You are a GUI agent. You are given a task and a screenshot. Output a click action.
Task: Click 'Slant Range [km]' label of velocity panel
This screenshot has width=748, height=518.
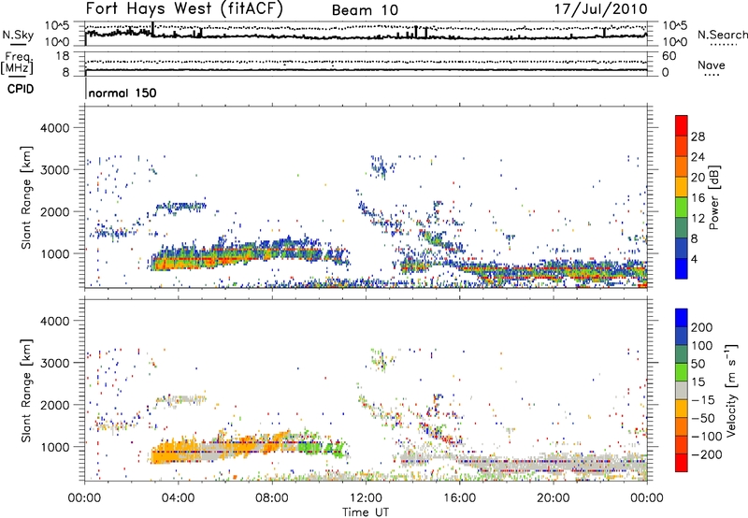26,391
